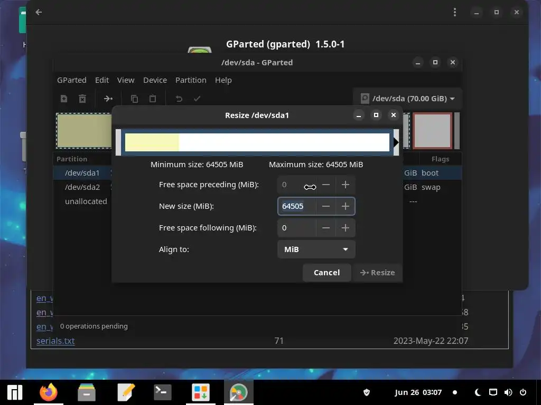Increase the New size value

click(x=346, y=206)
